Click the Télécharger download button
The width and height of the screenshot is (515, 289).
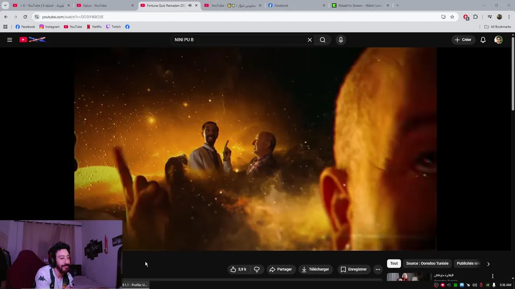pos(315,269)
